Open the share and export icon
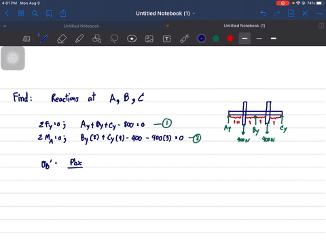Image resolution: width=326 pixels, height=244 pixels. (63, 14)
